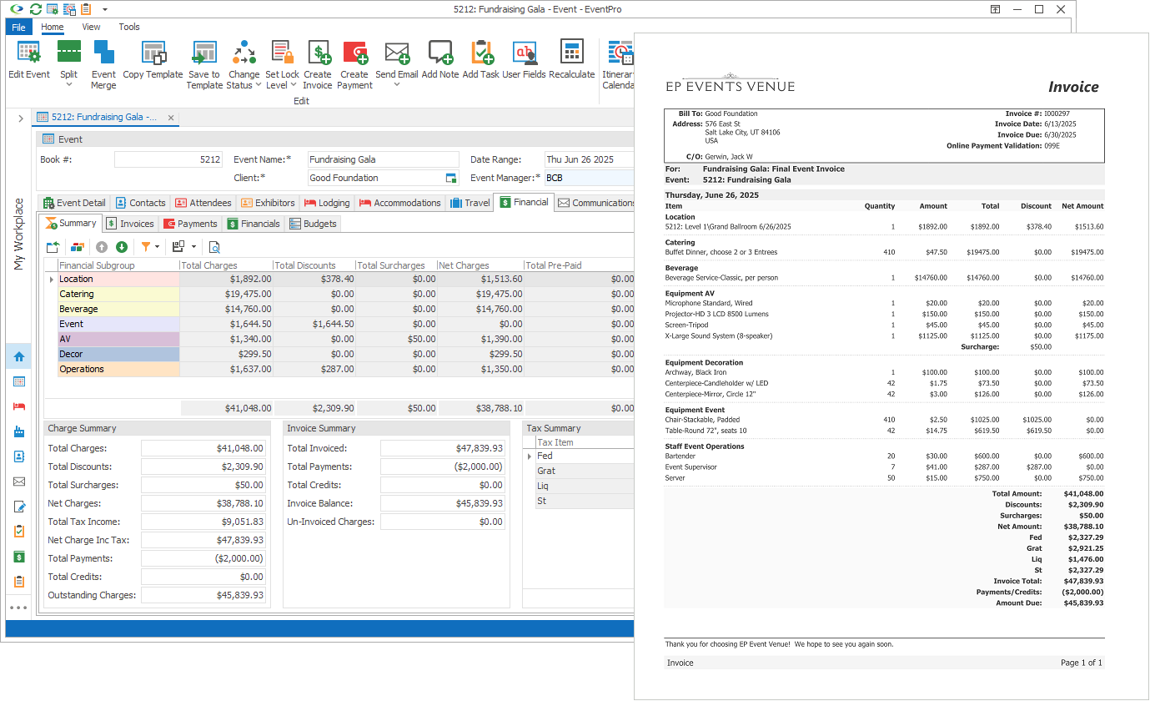
Task: Open the quick access toolbar customize arrow
Action: [x=104, y=9]
